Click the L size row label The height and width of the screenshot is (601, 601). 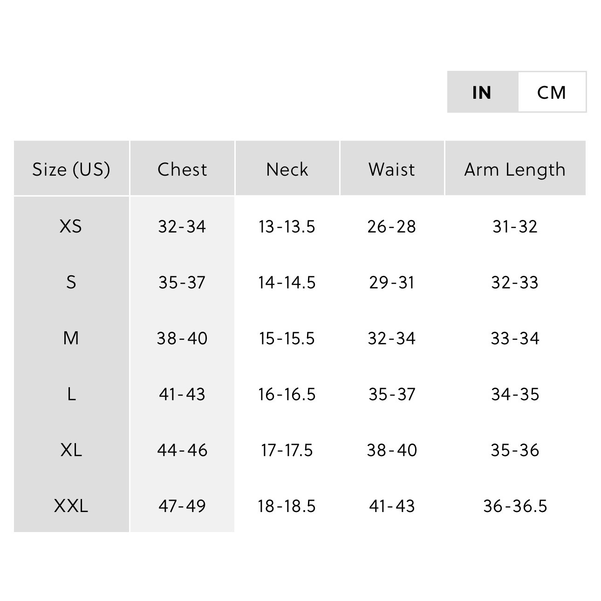click(x=71, y=394)
